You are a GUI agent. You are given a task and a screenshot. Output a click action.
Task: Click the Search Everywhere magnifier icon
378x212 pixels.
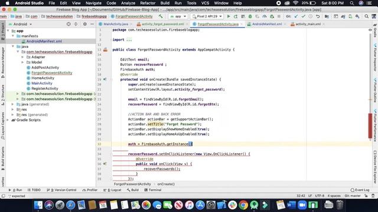(366, 16)
